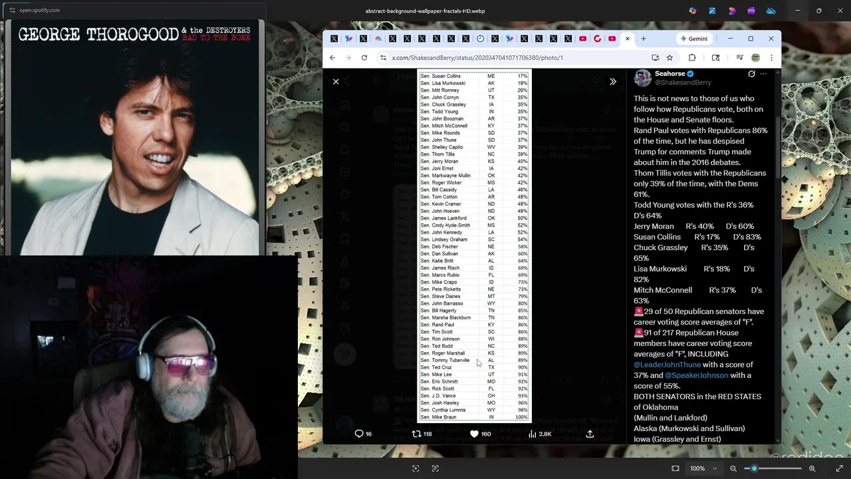The width and height of the screenshot is (851, 479).
Task: View analytics icon showing 2.8K views
Action: pos(539,434)
